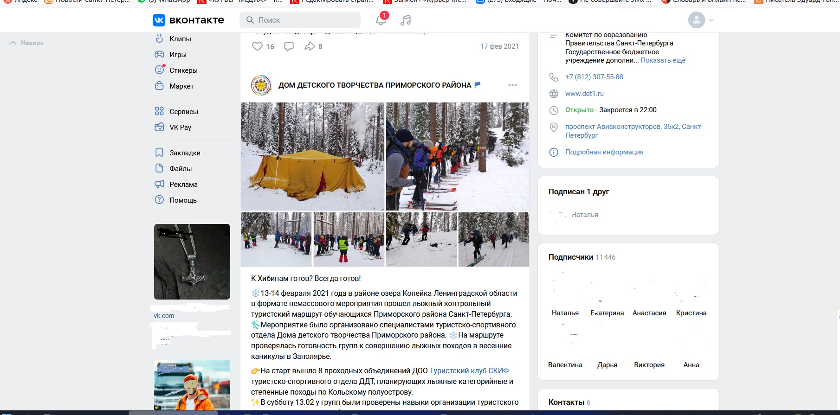Click the VKontakte logo
This screenshot has height=415, width=840.
coord(188,20)
